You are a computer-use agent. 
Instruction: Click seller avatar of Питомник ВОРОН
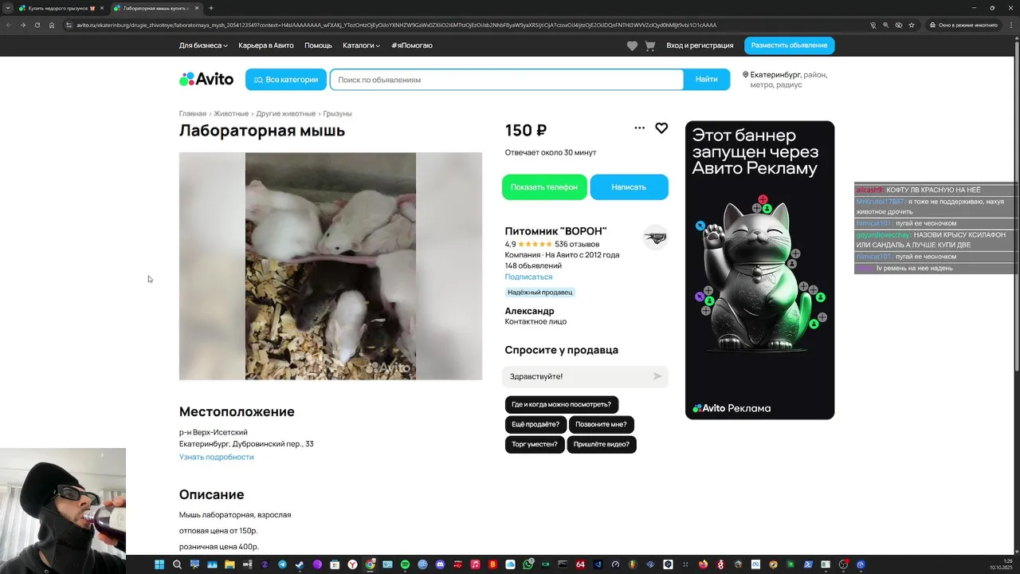click(655, 237)
